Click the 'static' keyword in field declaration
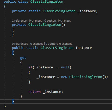Screen dimensions: 112x110 click(x=34, y=11)
